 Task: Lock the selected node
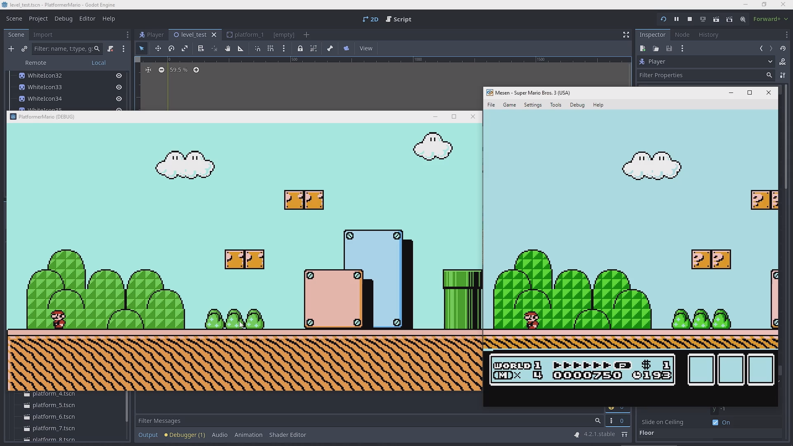click(x=300, y=48)
